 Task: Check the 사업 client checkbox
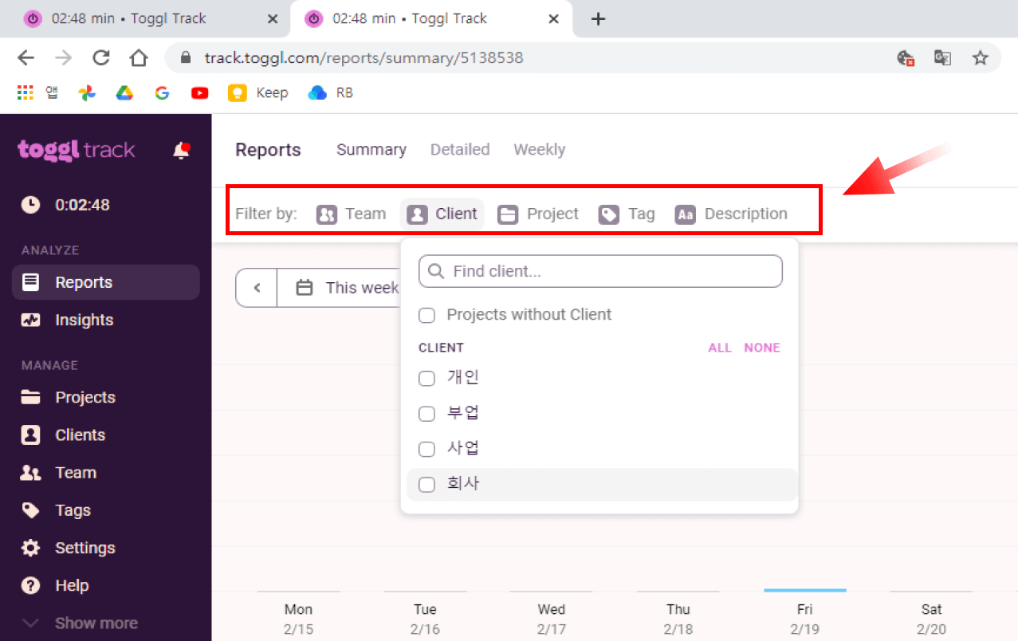427,449
